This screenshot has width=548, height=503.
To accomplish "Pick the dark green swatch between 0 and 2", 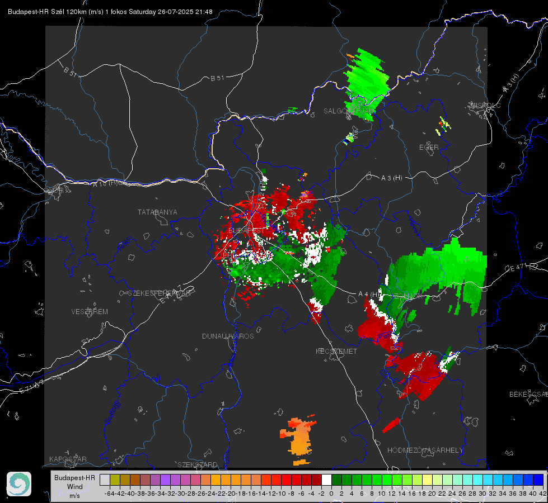I will 336,480.
